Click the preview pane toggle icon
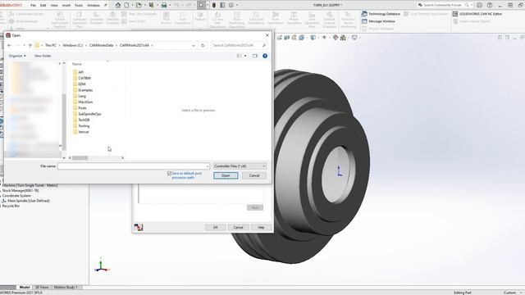 point(255,56)
